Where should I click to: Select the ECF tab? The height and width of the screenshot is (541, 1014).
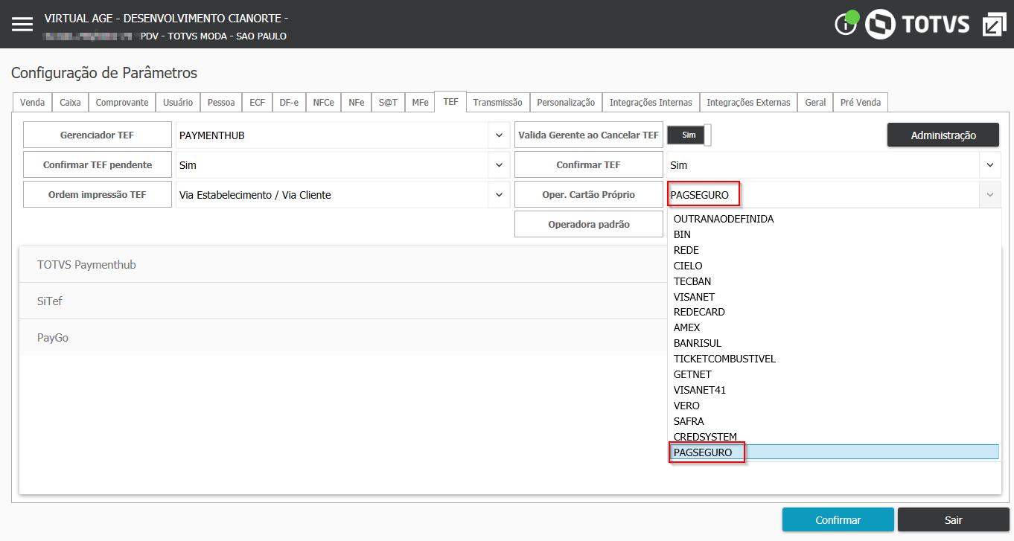(x=257, y=103)
